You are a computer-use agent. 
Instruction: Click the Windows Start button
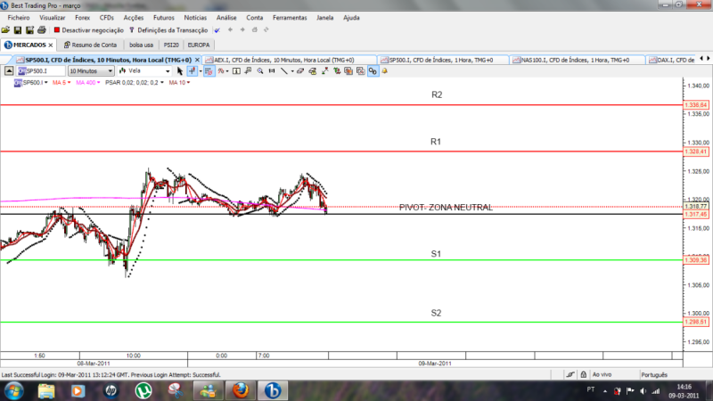(x=13, y=390)
